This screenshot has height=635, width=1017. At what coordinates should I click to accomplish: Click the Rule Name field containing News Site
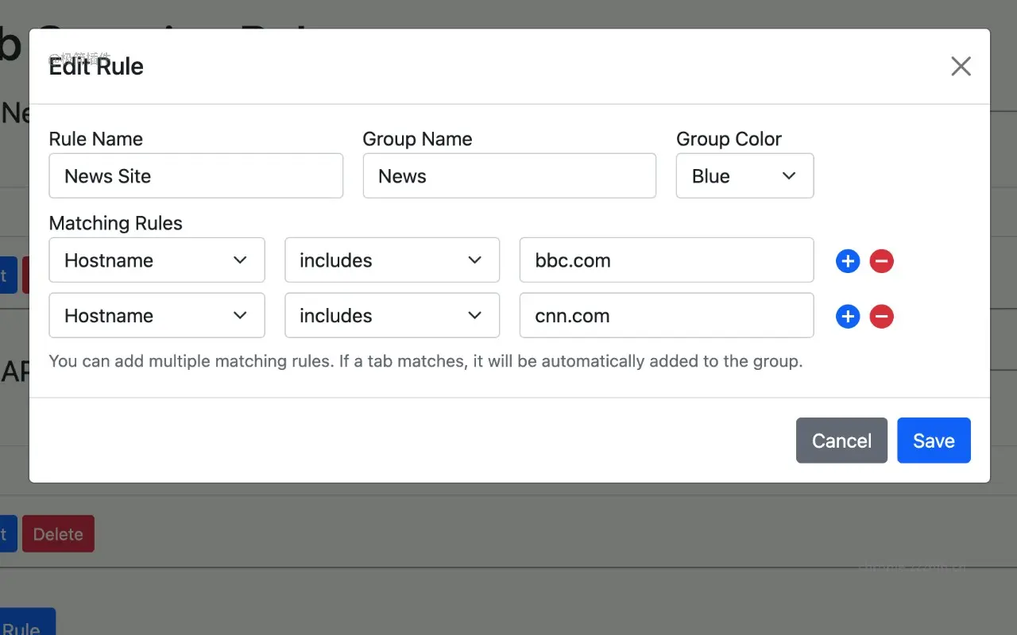(195, 176)
